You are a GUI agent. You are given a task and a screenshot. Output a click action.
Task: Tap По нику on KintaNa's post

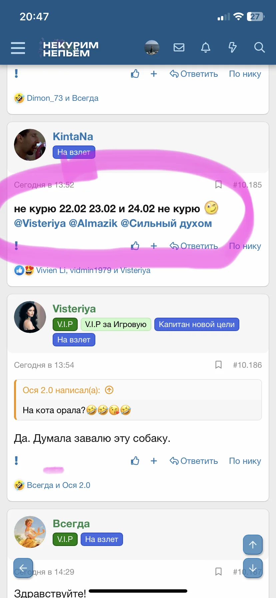click(x=245, y=246)
